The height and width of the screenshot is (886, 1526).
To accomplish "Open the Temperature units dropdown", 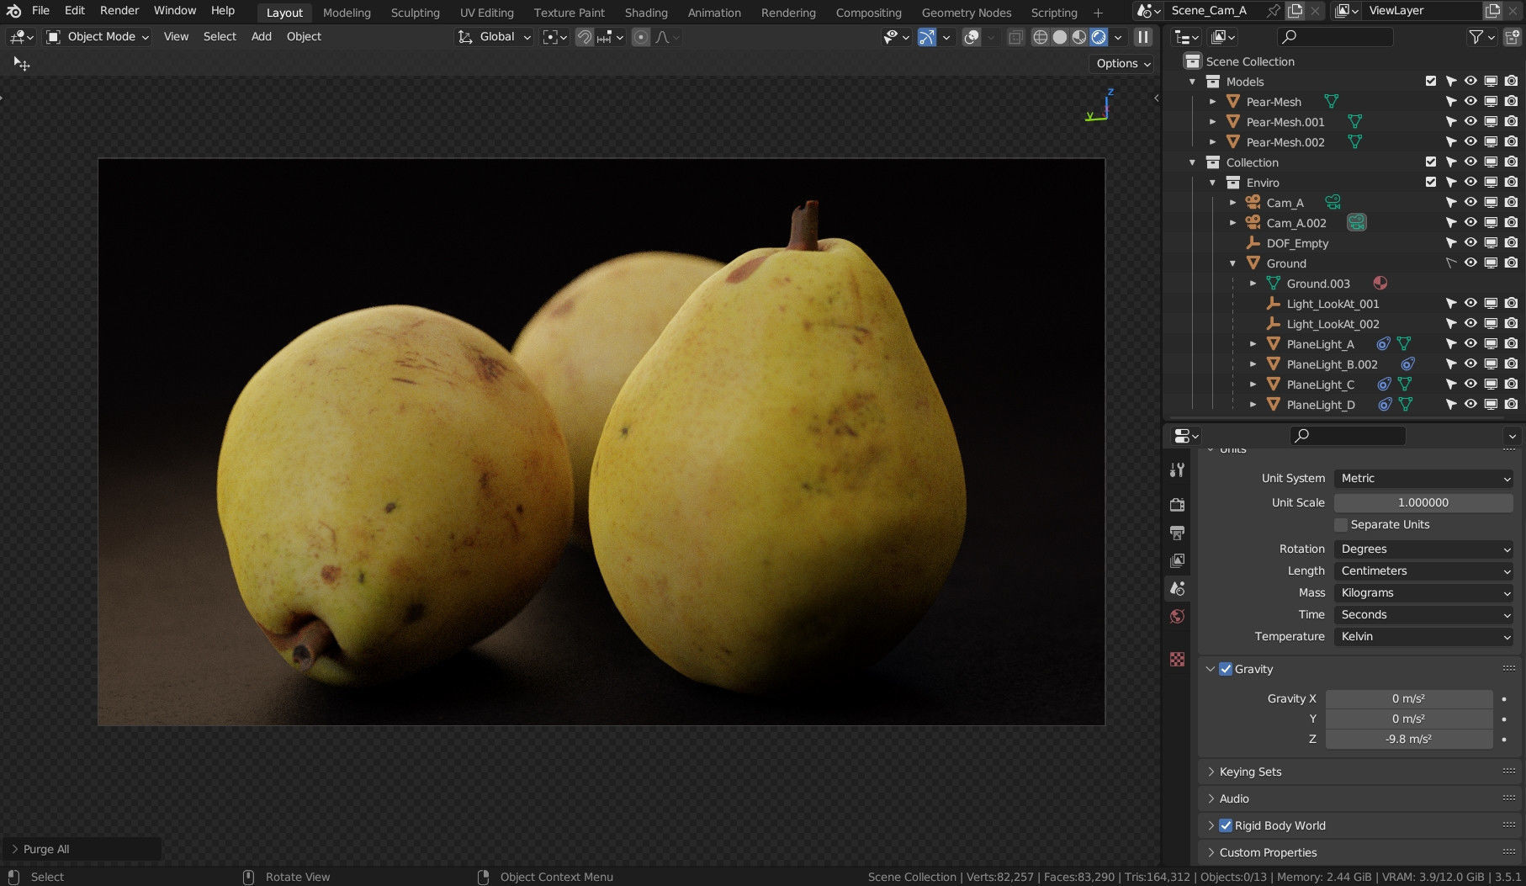I will (1423, 637).
